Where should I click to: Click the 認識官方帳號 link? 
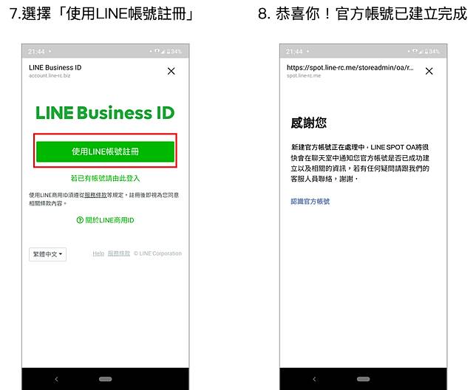tap(310, 201)
